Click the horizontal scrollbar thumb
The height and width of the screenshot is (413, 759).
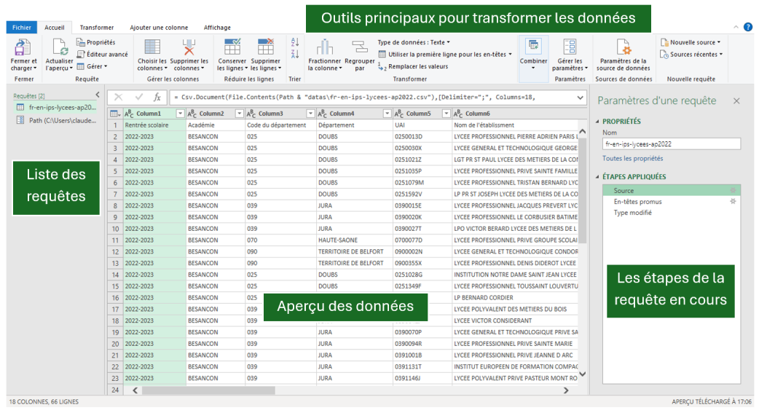pos(208,390)
